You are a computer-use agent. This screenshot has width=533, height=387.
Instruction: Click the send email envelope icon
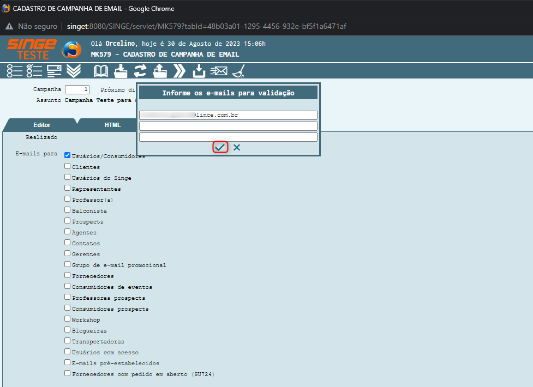(x=219, y=70)
